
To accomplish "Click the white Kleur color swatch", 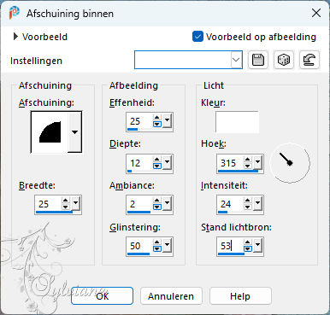I will pyautogui.click(x=237, y=122).
